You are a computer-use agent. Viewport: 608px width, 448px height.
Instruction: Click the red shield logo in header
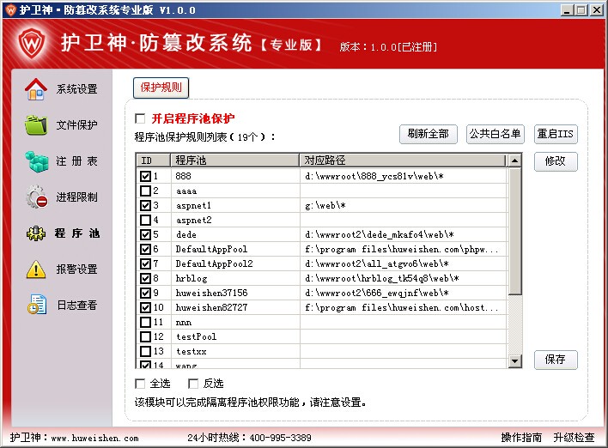click(32, 42)
